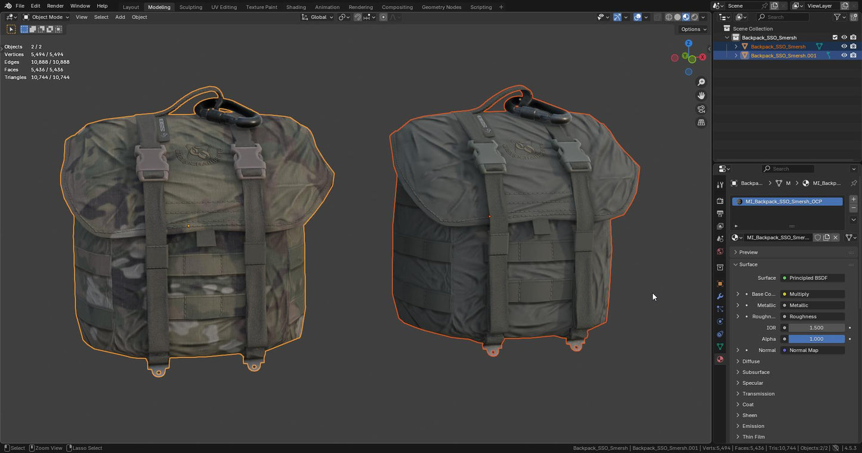Expand the Diffuse panel
This screenshot has width=862, height=453.
(750, 362)
